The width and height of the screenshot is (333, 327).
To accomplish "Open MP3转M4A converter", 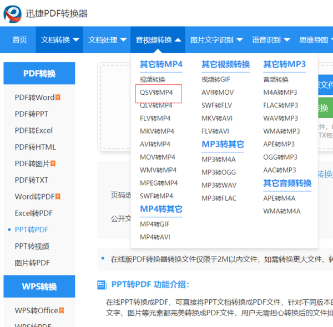I will coord(219,159).
